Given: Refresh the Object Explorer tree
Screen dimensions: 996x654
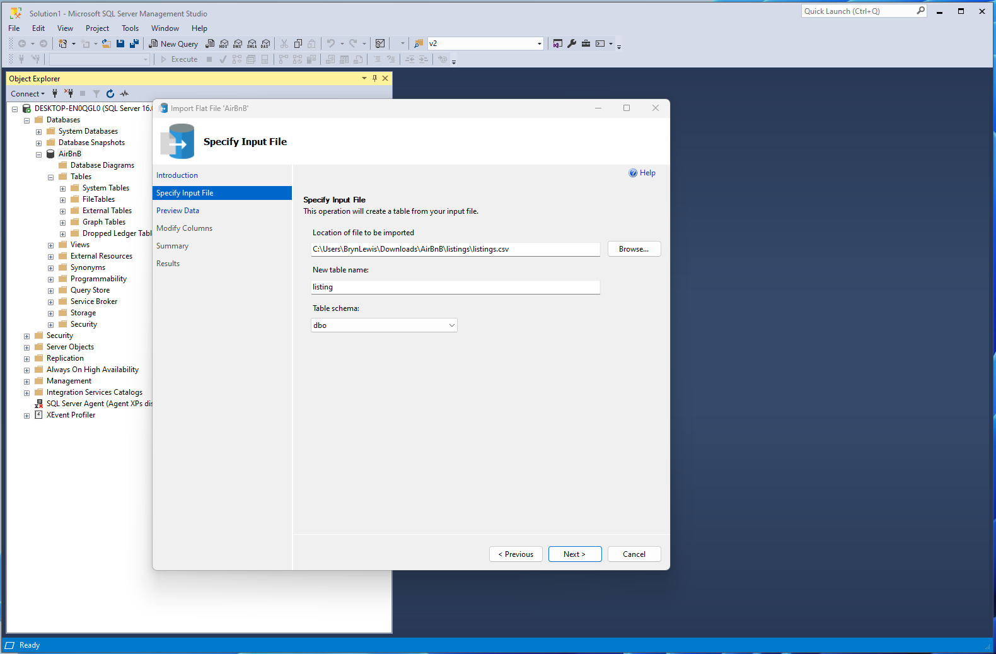Looking at the screenshot, I should pos(110,93).
